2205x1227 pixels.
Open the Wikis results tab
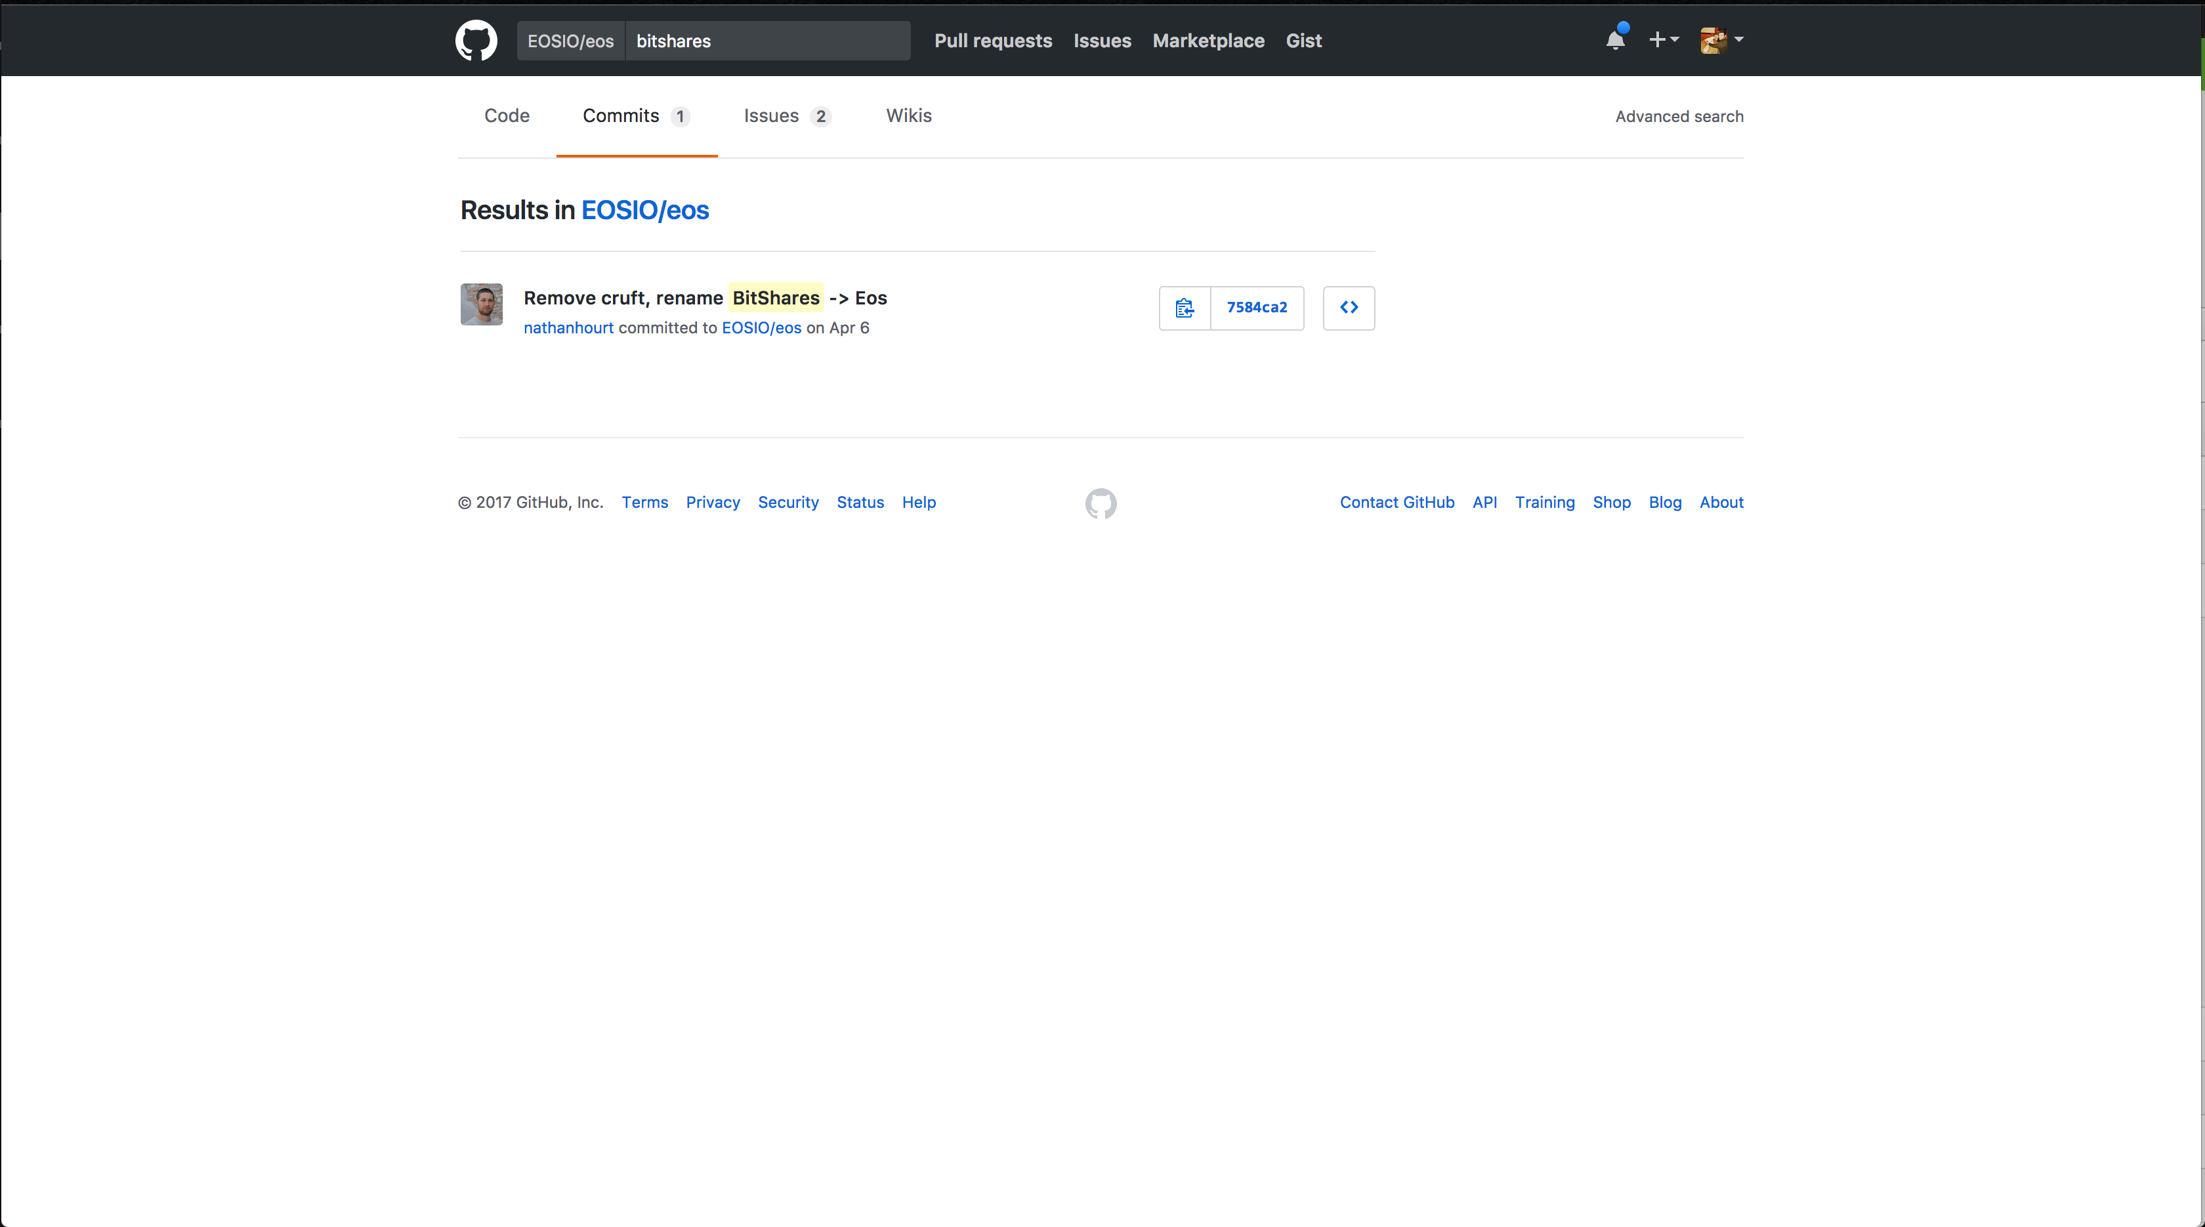tap(908, 115)
